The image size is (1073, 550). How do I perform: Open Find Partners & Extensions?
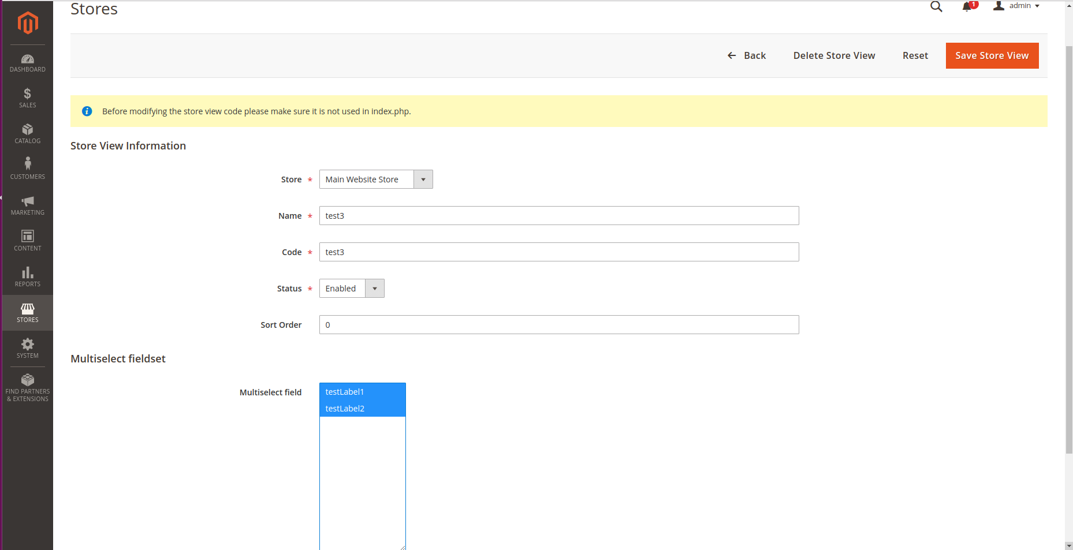tap(28, 388)
